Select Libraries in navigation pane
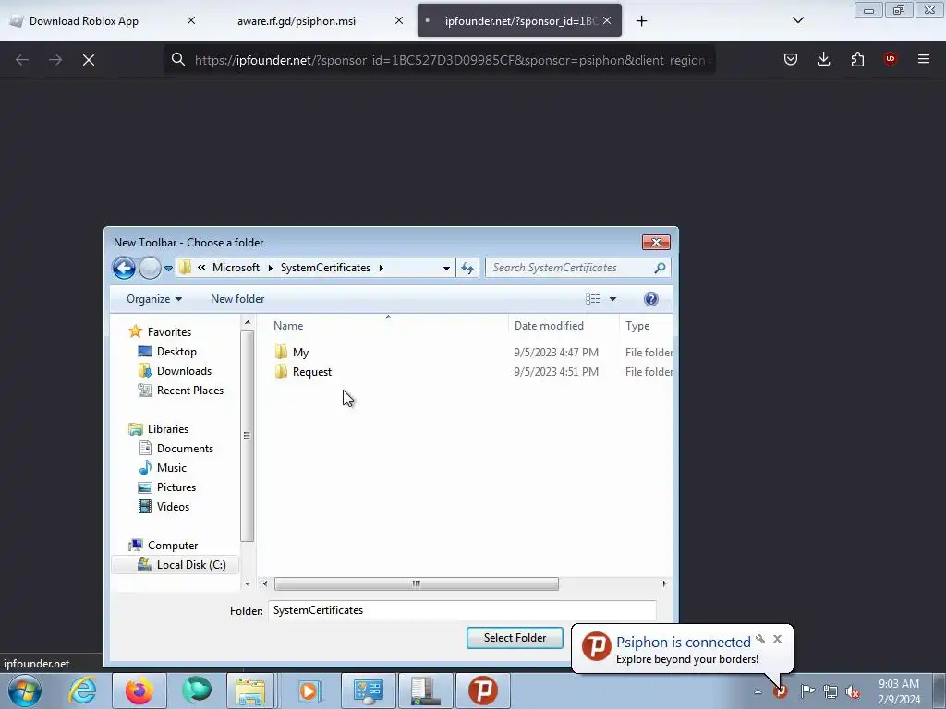 (168, 429)
